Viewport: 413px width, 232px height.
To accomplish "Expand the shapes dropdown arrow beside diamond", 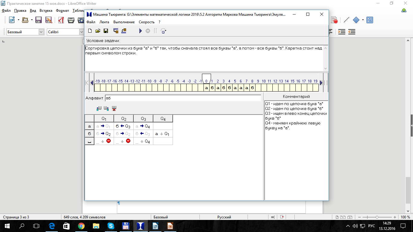I will click(363, 20).
